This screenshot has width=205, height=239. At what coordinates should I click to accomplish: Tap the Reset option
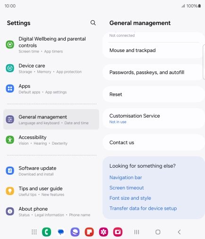point(154,94)
